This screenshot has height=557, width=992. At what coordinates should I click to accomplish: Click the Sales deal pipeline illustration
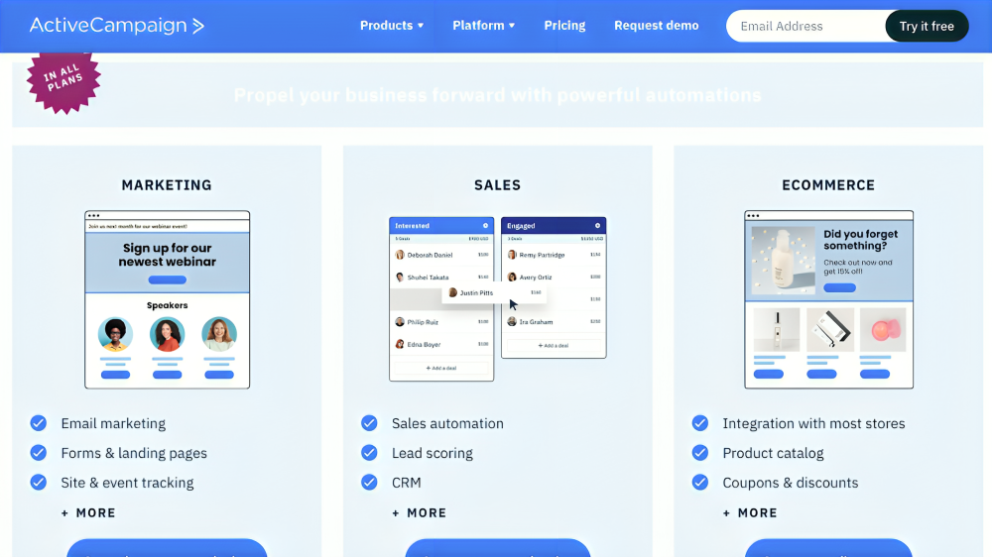coord(498,299)
